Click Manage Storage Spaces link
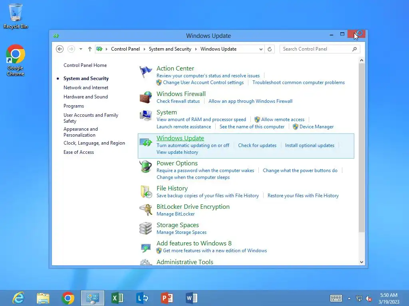This screenshot has width=409, height=306. pos(182,232)
